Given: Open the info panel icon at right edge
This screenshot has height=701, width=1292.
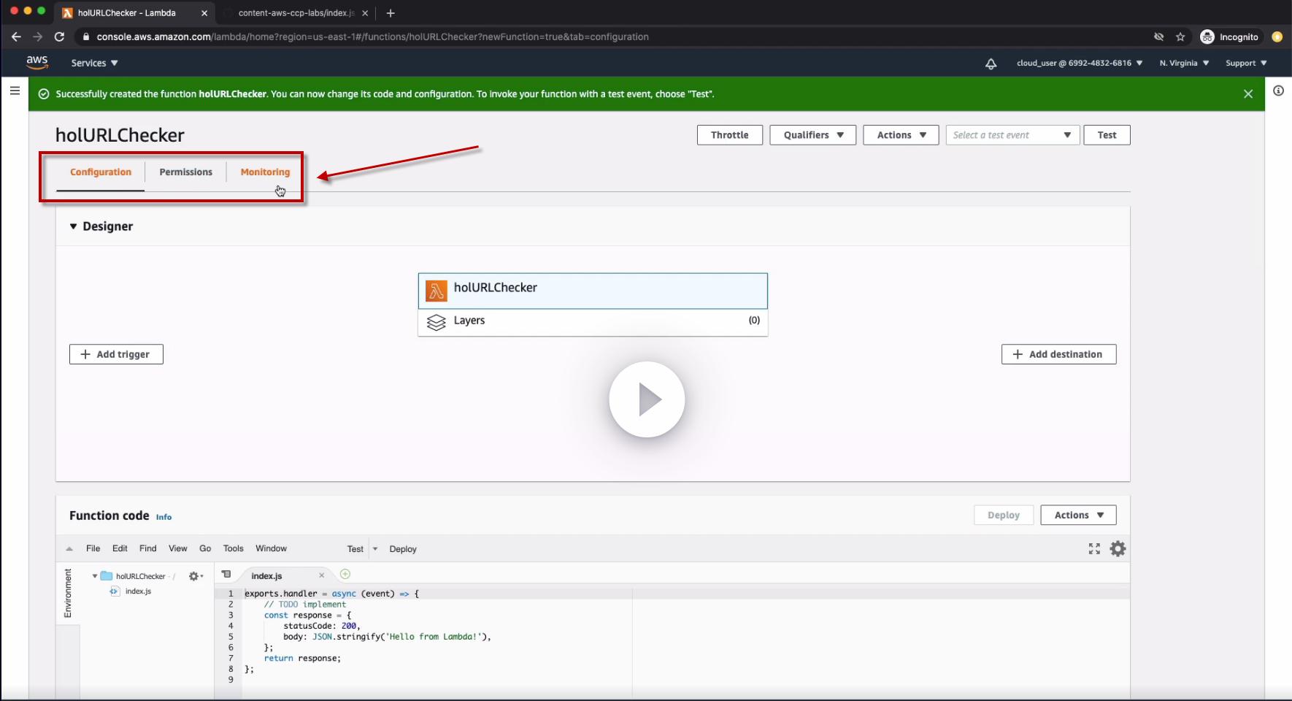Looking at the screenshot, I should 1278,91.
